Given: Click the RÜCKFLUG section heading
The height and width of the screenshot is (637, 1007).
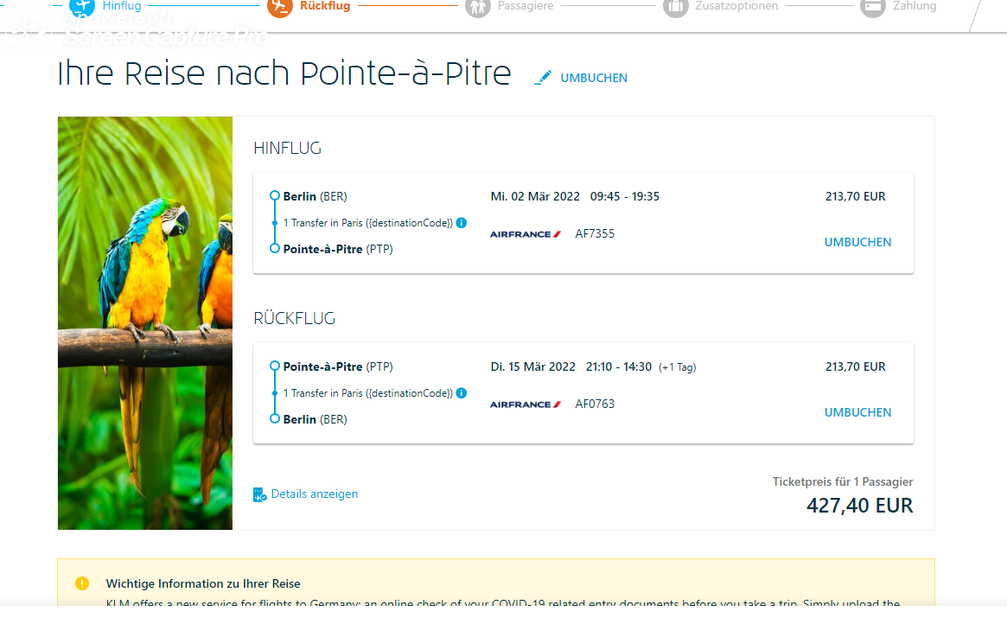Looking at the screenshot, I should tap(294, 318).
